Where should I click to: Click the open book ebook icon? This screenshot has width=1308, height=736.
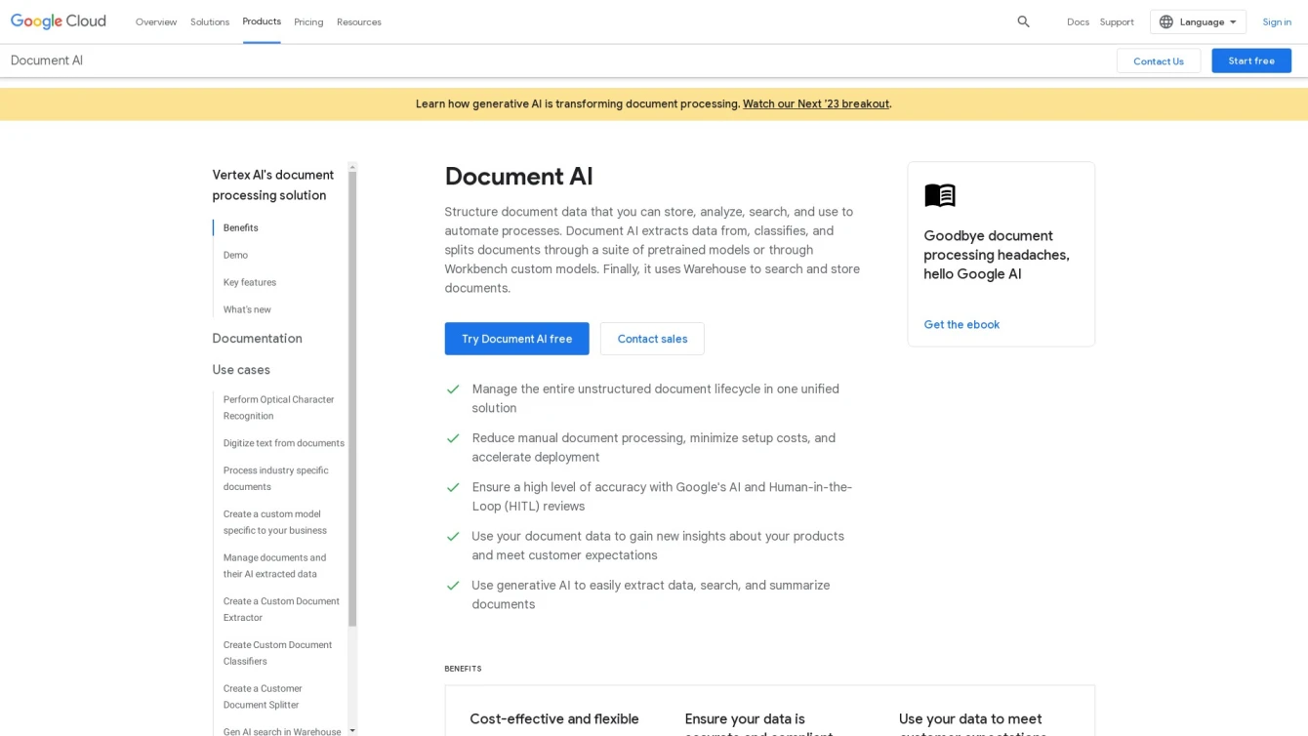point(940,195)
